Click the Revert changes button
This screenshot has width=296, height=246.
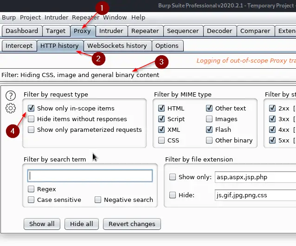tap(132, 224)
